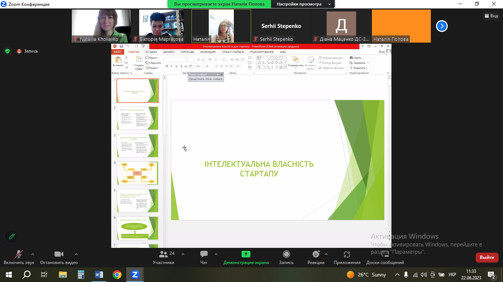The image size is (503, 282).
Task: Click the green Share Screen icon
Action: 246,254
